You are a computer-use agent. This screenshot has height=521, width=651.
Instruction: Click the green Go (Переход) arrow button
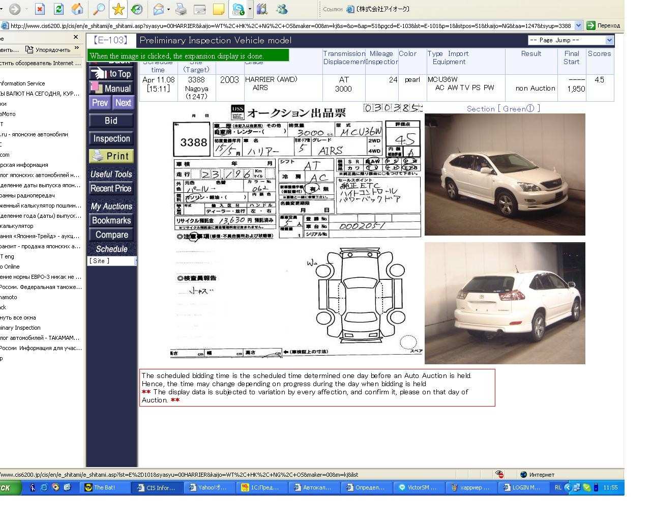(604, 25)
